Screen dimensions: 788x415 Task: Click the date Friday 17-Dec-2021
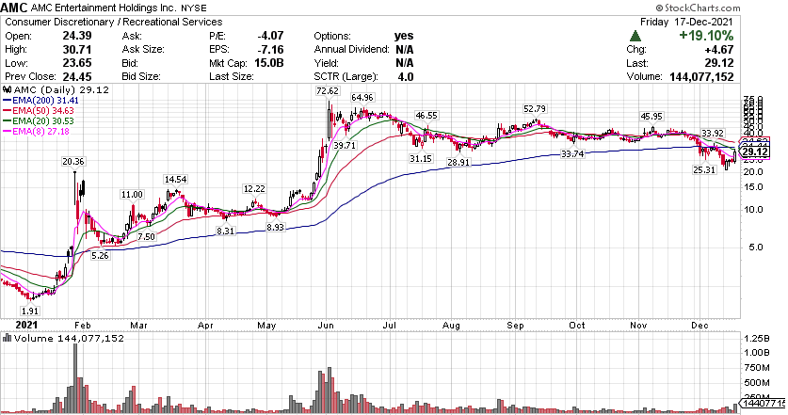click(x=686, y=22)
